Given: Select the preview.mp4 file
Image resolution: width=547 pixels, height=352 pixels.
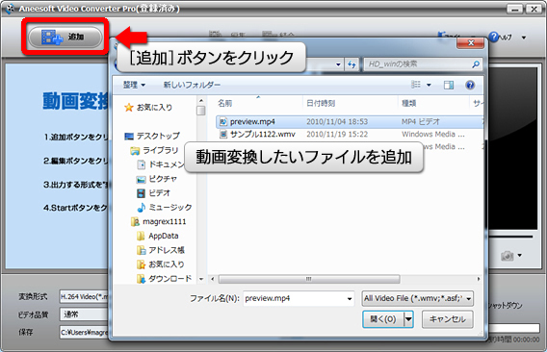Looking at the screenshot, I should (350, 121).
